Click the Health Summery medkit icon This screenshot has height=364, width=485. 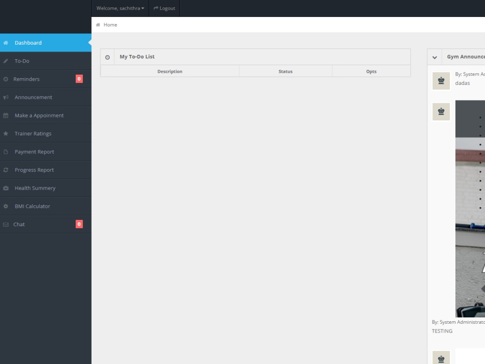point(5,188)
